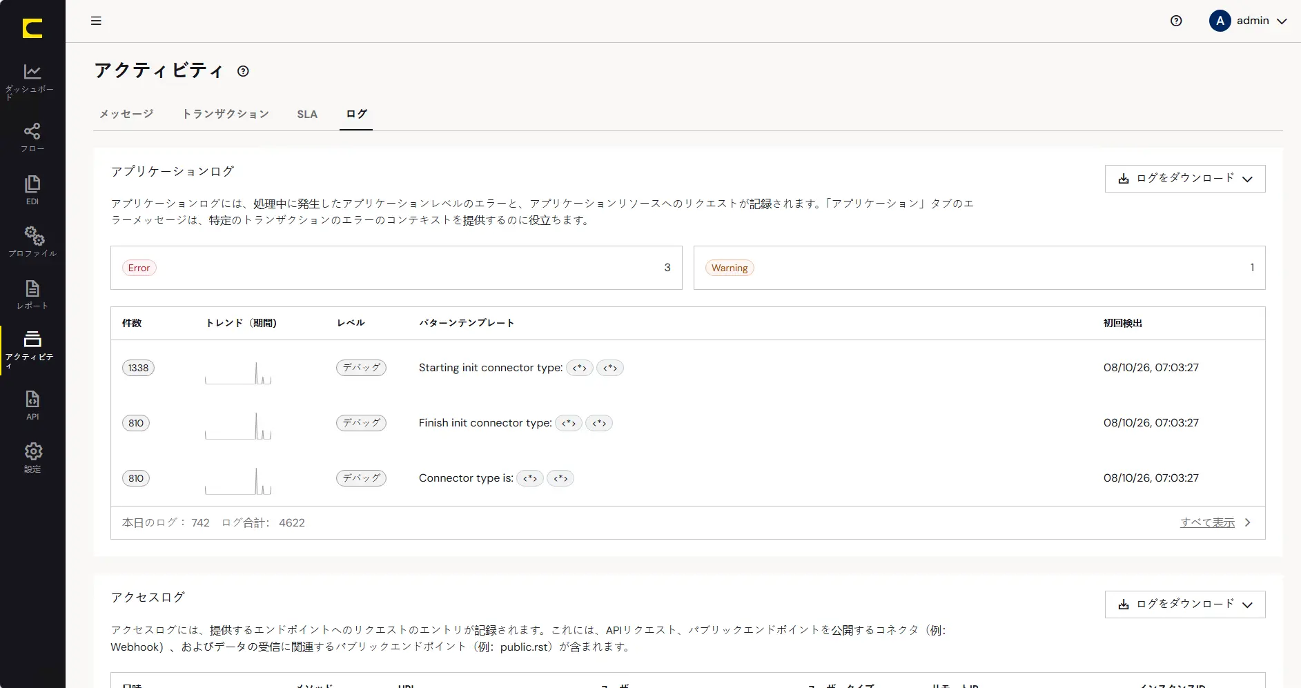Image resolution: width=1301 pixels, height=688 pixels.
Task: Click trend sparkline for Finish init connector row
Action: 238,425
